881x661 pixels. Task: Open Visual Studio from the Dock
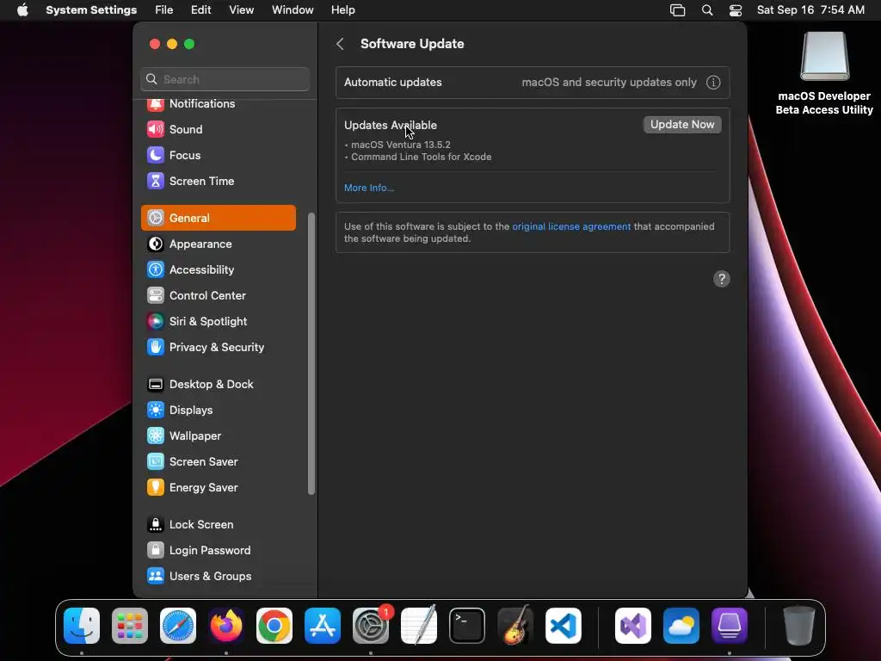pos(633,626)
